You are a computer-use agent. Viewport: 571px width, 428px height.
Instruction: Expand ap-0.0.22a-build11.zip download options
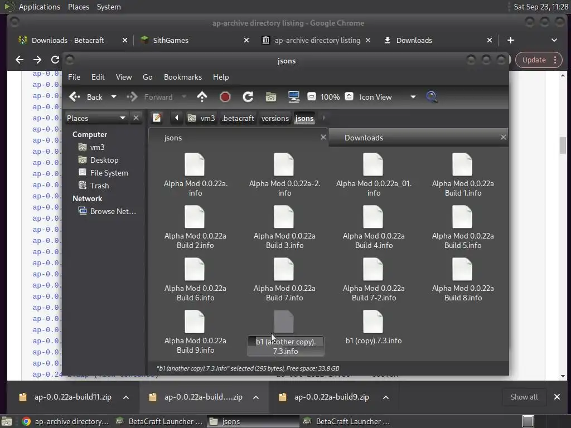(x=126, y=397)
